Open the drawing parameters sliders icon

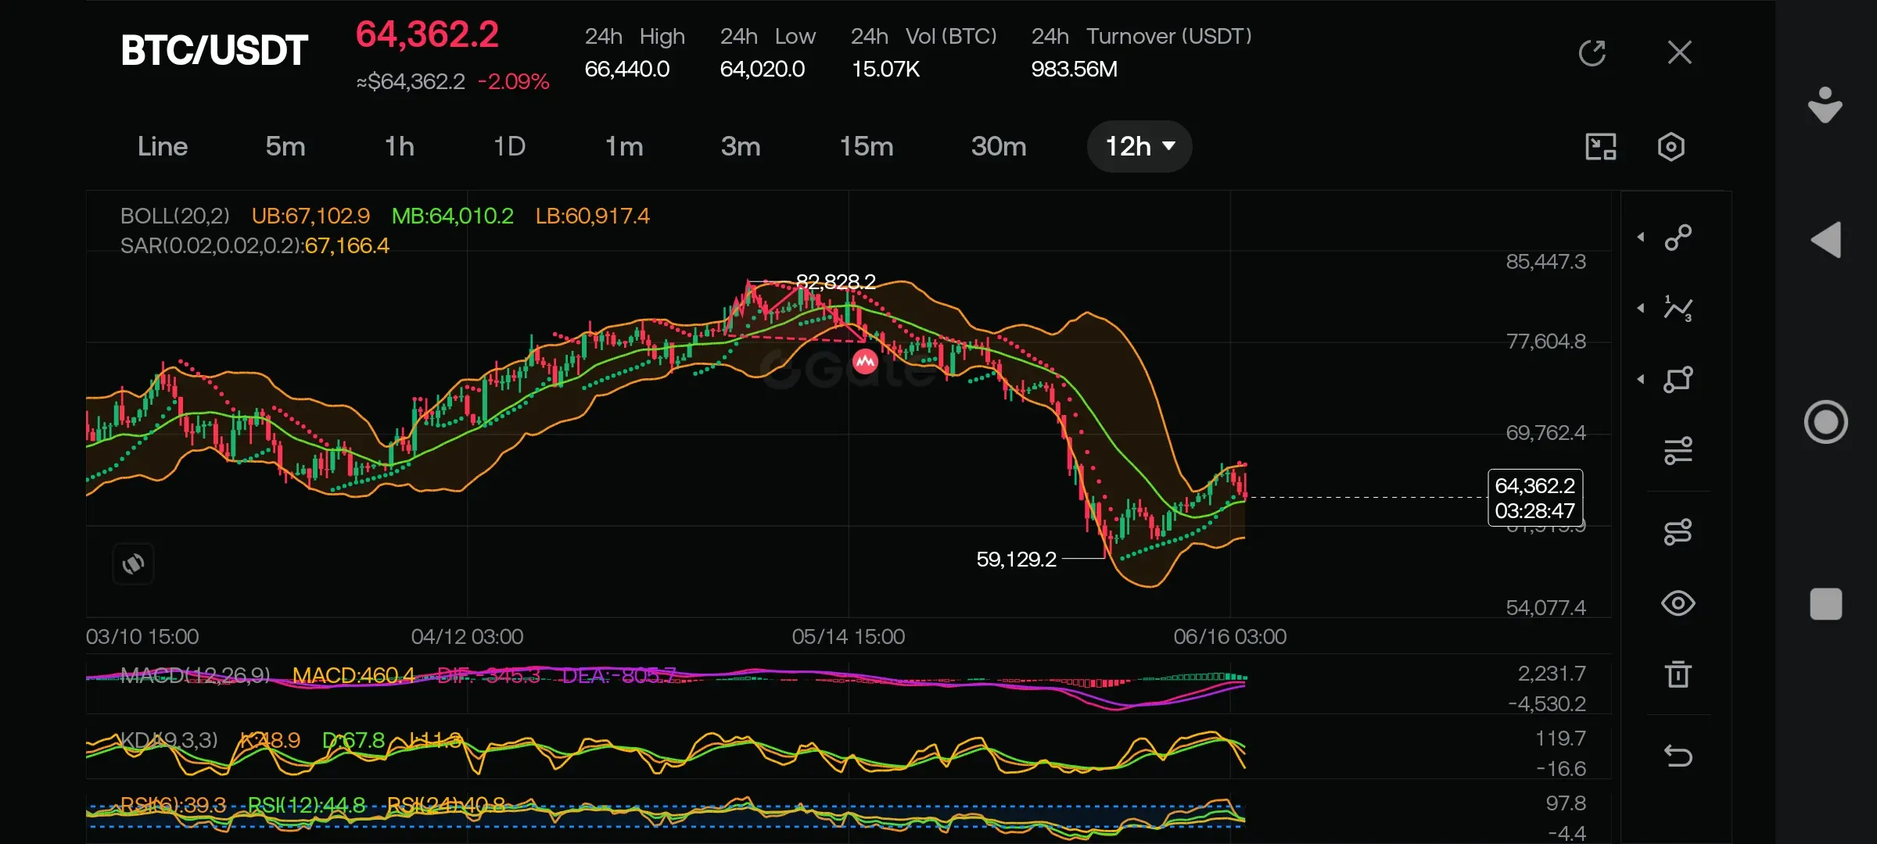point(1678,451)
